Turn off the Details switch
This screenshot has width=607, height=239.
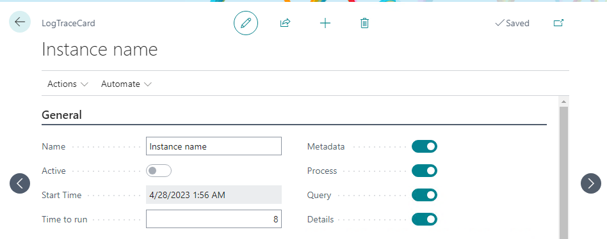(x=425, y=219)
